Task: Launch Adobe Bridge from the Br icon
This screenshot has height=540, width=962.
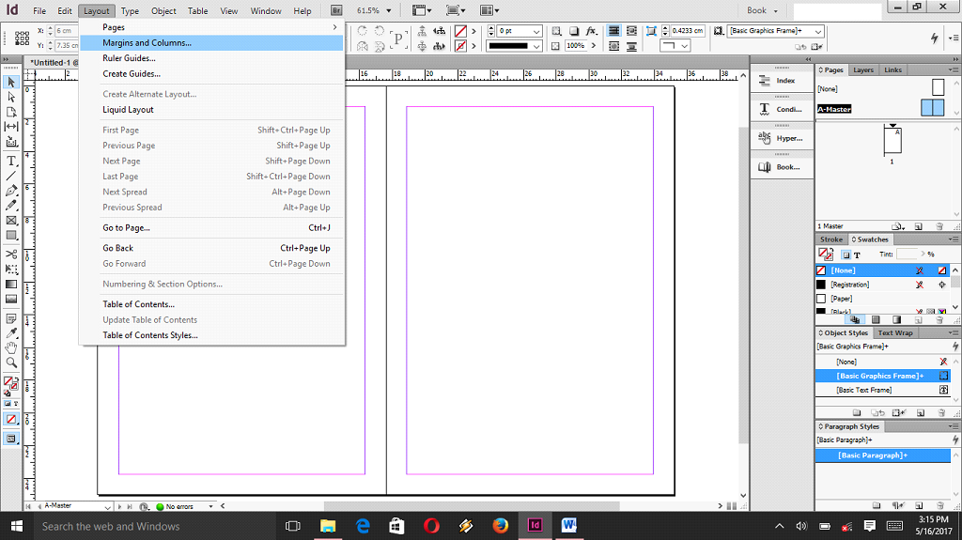Action: [x=337, y=10]
